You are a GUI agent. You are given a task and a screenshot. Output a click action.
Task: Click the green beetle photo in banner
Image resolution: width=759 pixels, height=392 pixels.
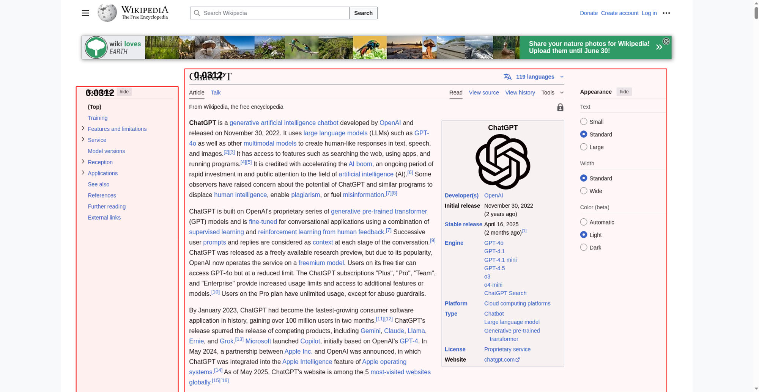[x=370, y=47]
